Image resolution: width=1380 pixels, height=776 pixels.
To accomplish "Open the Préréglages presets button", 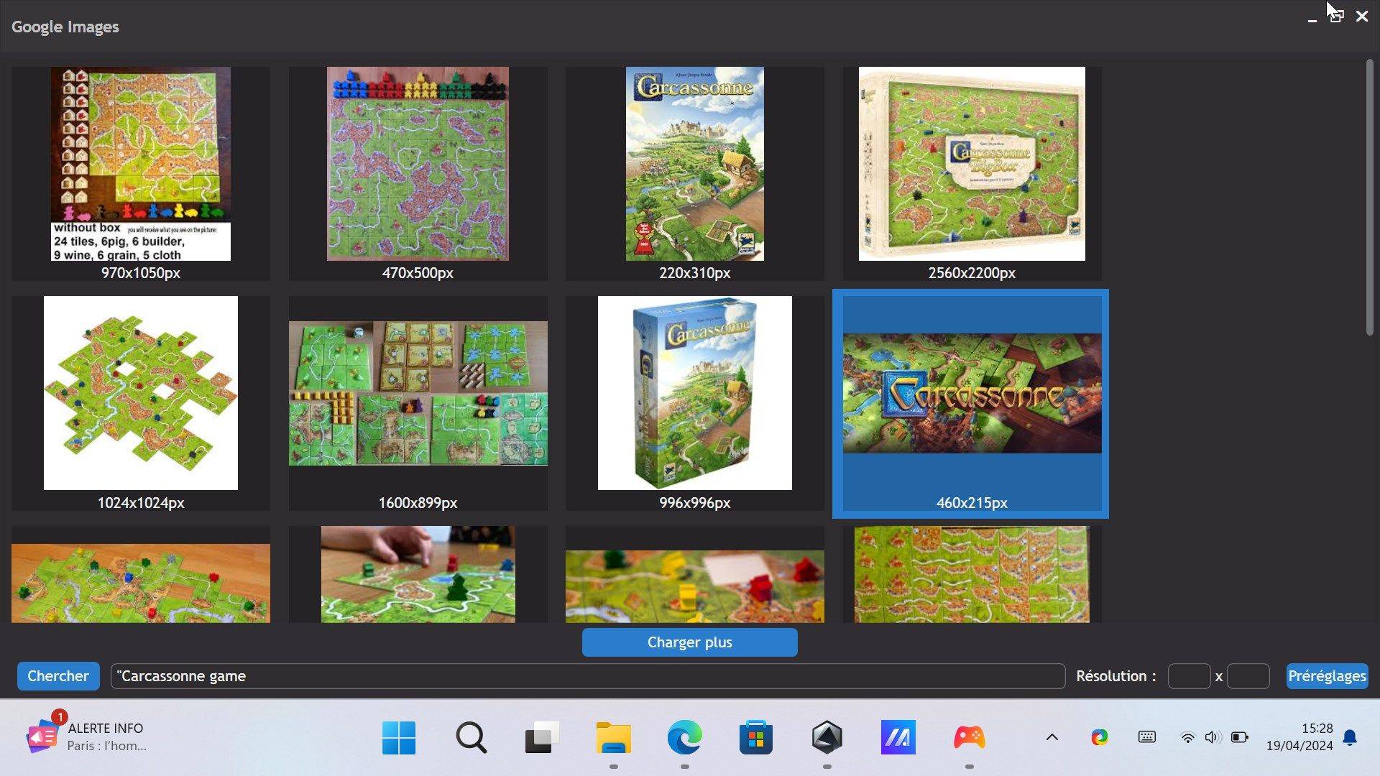I will pos(1327,676).
